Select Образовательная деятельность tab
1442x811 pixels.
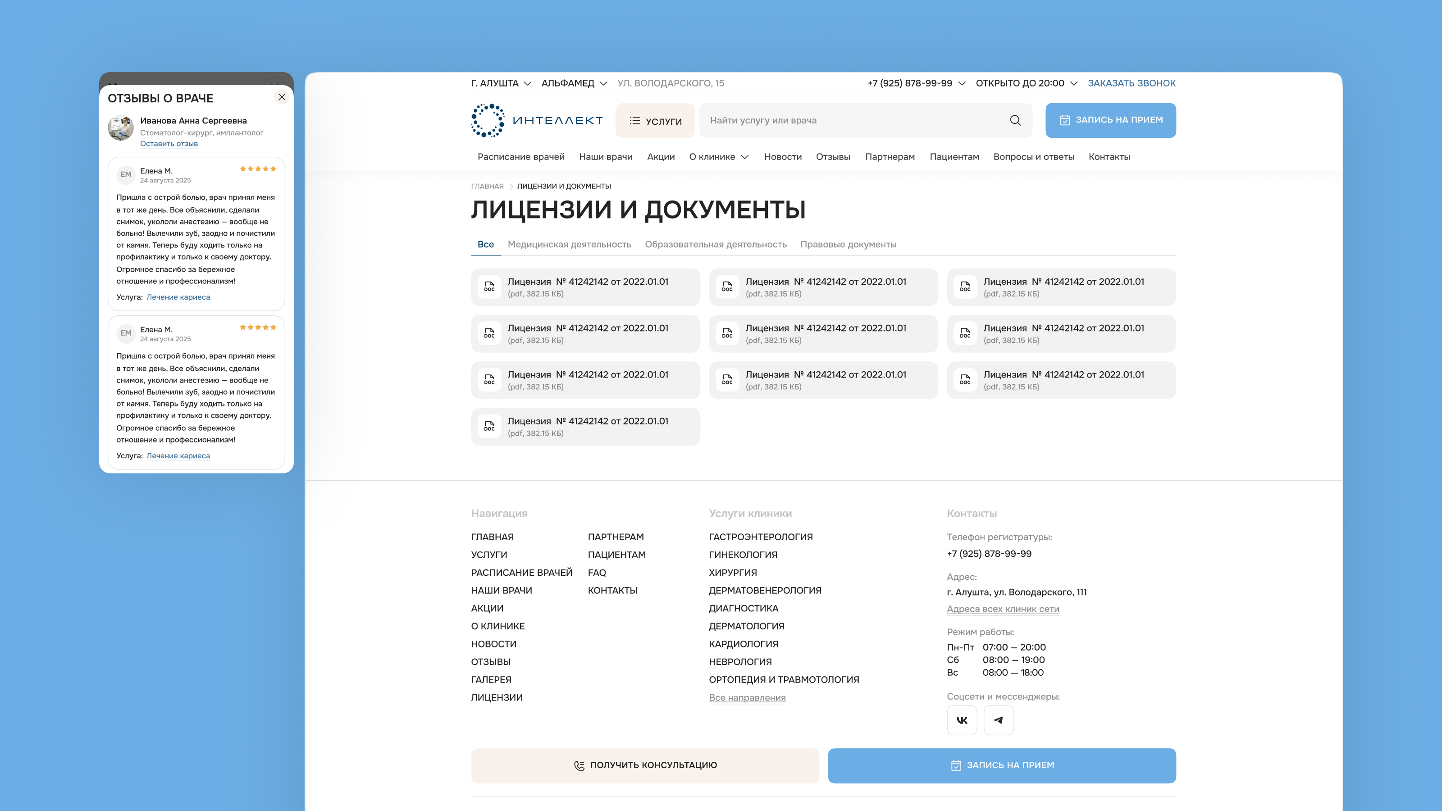(x=716, y=245)
